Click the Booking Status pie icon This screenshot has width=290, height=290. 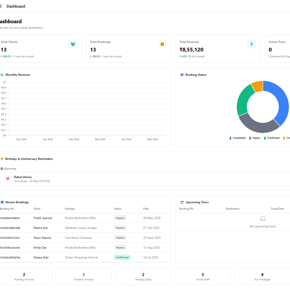(182, 75)
